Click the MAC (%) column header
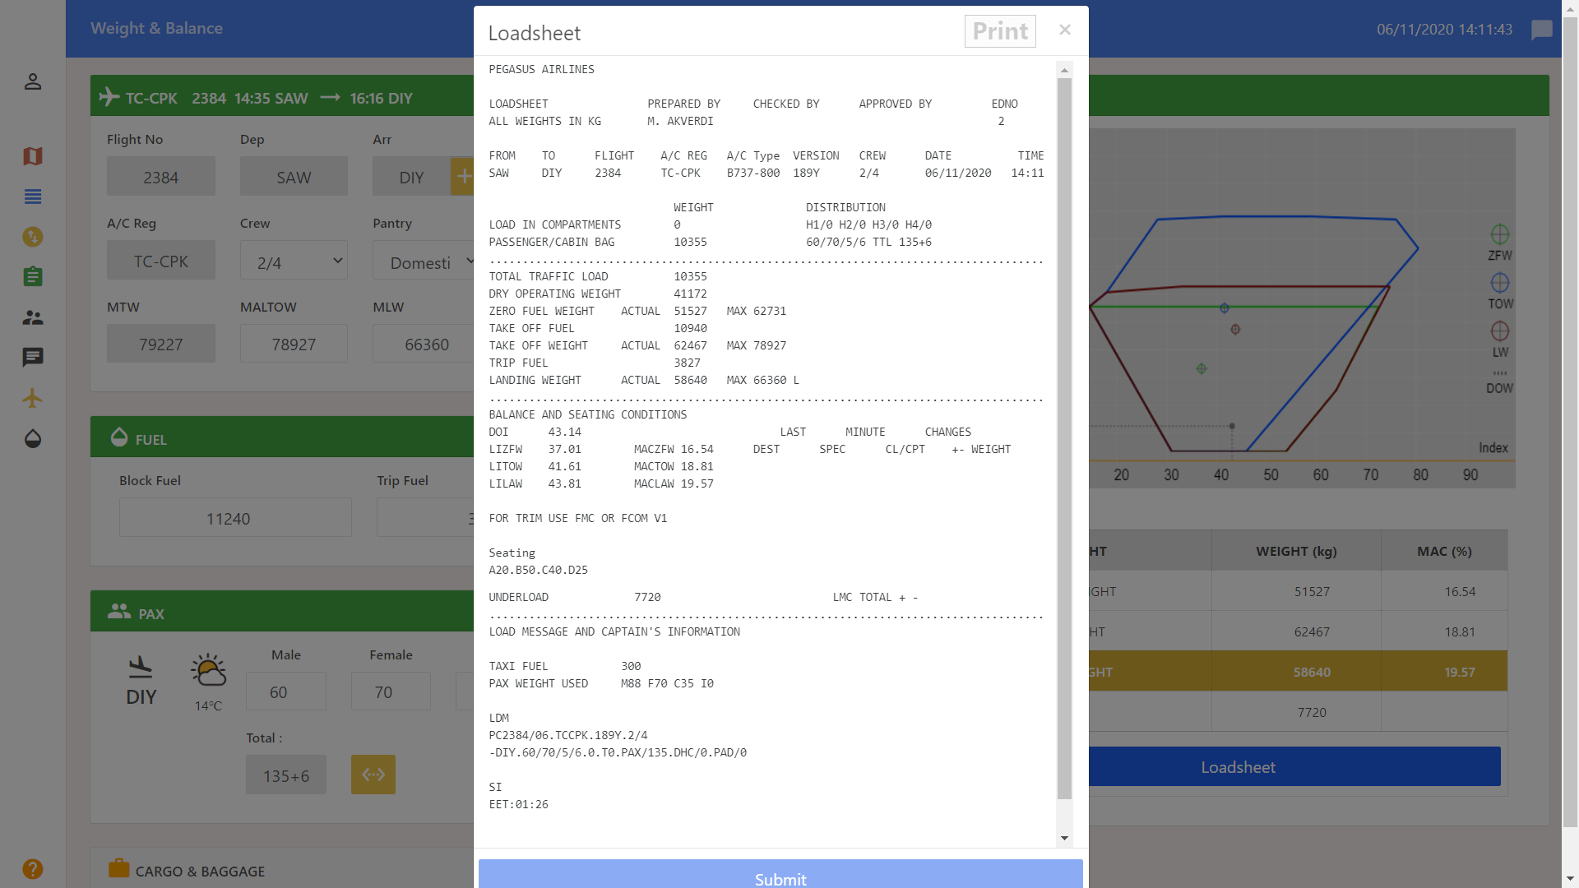Viewport: 1579px width, 888px height. [1444, 551]
